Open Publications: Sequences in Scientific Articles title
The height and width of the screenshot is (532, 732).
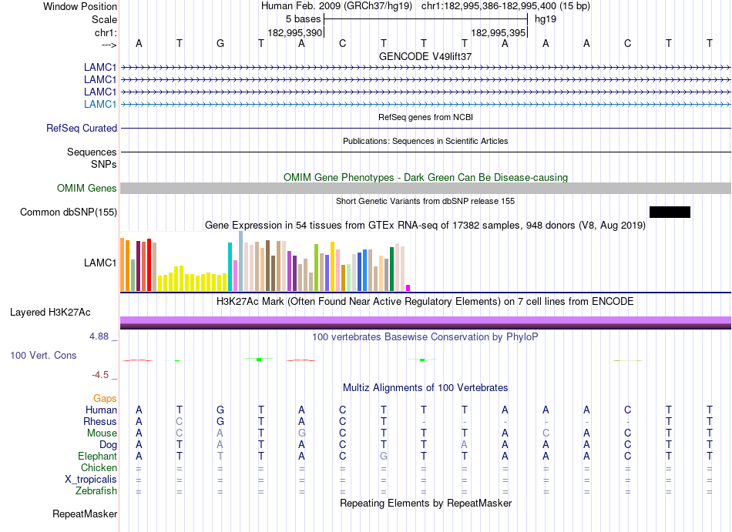425,141
